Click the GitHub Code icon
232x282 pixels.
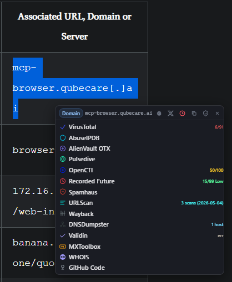(63, 268)
